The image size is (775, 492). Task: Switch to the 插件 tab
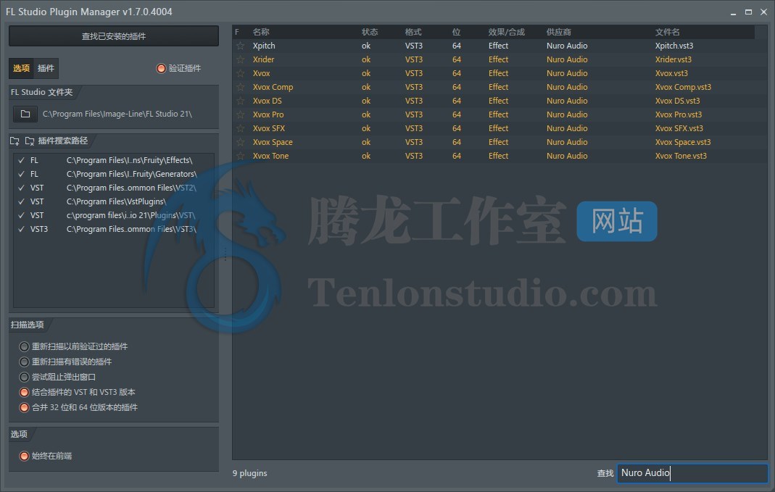tap(46, 68)
